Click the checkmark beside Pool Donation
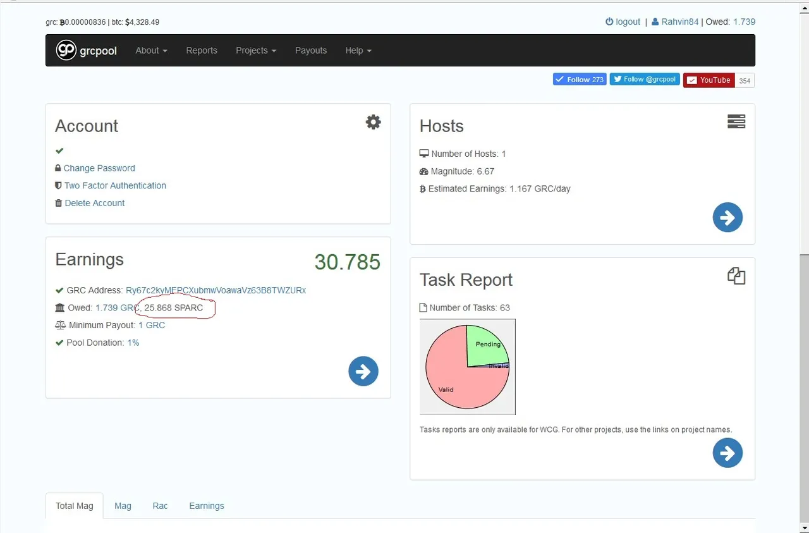The height and width of the screenshot is (533, 809). pos(59,343)
